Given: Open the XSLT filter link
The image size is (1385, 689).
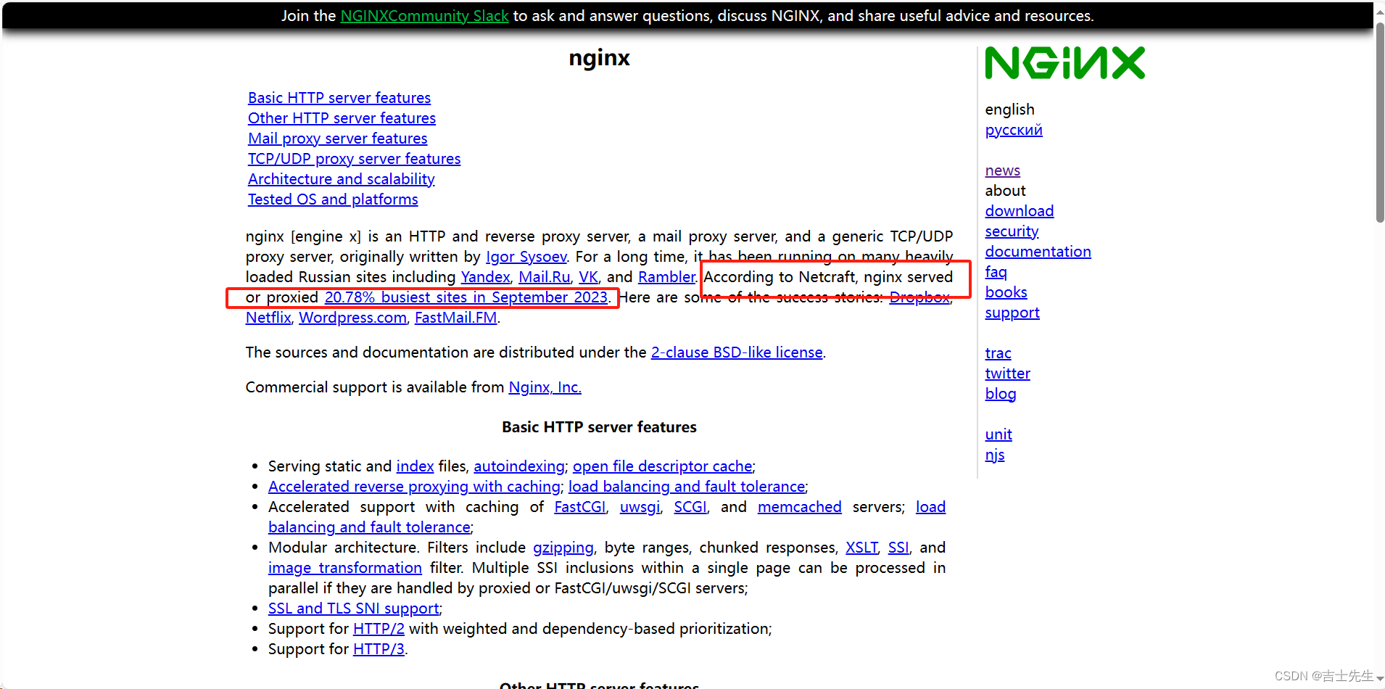Looking at the screenshot, I should click(861, 548).
